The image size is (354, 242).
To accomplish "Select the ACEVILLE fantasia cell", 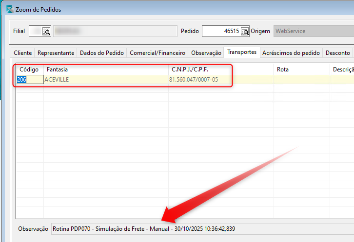I will click(106, 80).
